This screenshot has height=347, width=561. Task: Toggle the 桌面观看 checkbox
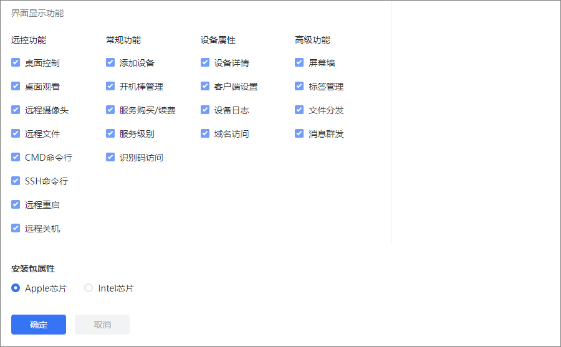coord(16,86)
